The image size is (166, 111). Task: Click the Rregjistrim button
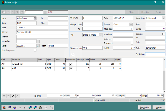click(x=145, y=107)
